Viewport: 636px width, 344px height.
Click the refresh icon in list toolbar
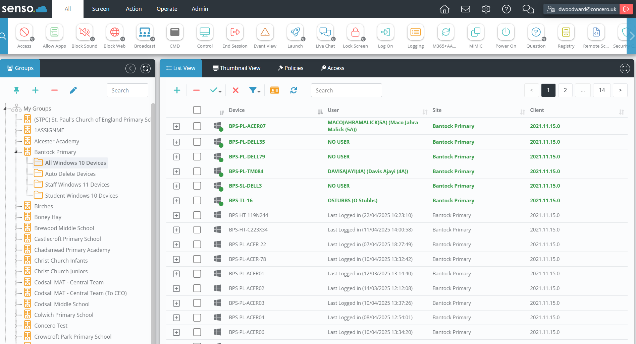tap(294, 90)
